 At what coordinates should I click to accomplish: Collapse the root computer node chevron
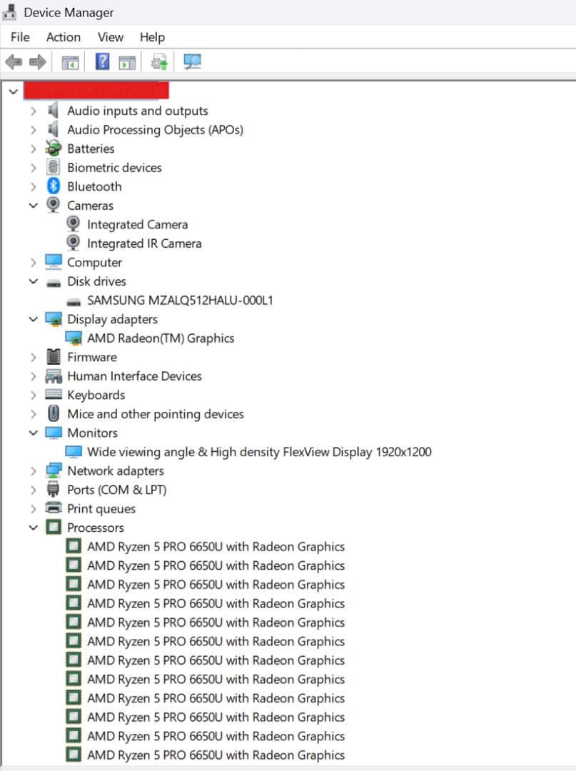[x=14, y=91]
